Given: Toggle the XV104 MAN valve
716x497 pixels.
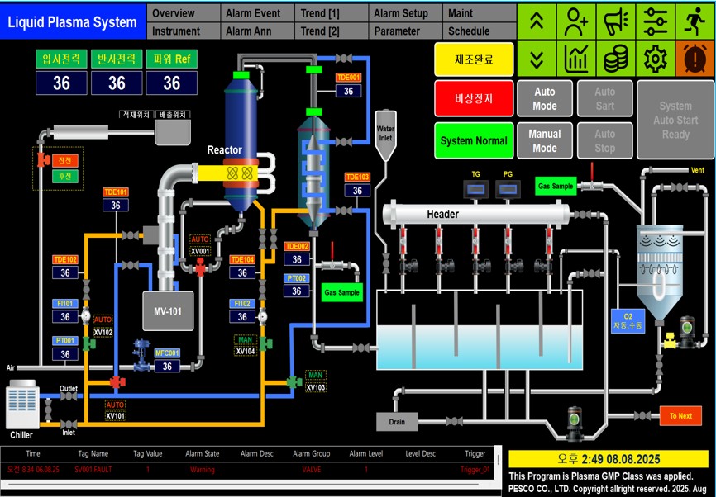Looking at the screenshot, I should click(265, 343).
